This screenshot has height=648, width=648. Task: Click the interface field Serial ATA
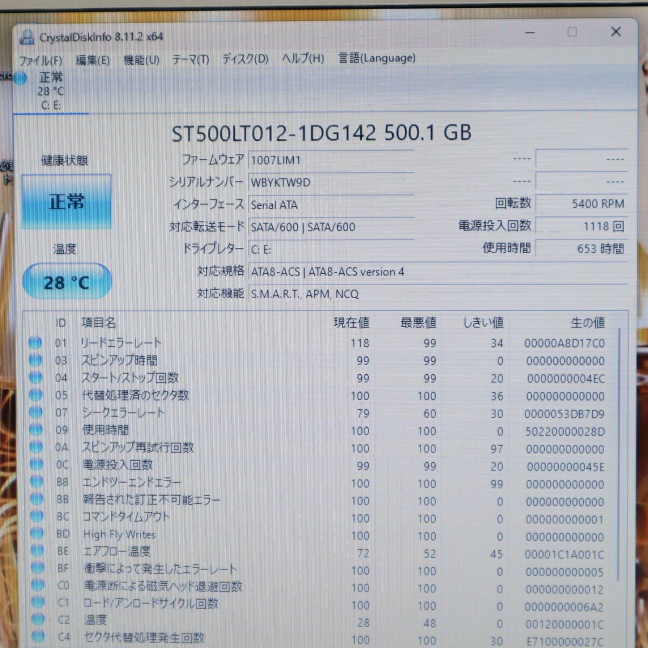pos(331,205)
